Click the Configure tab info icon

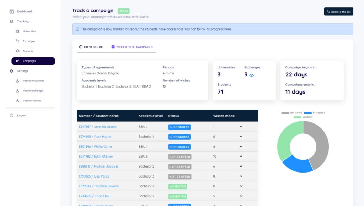(x=81, y=47)
